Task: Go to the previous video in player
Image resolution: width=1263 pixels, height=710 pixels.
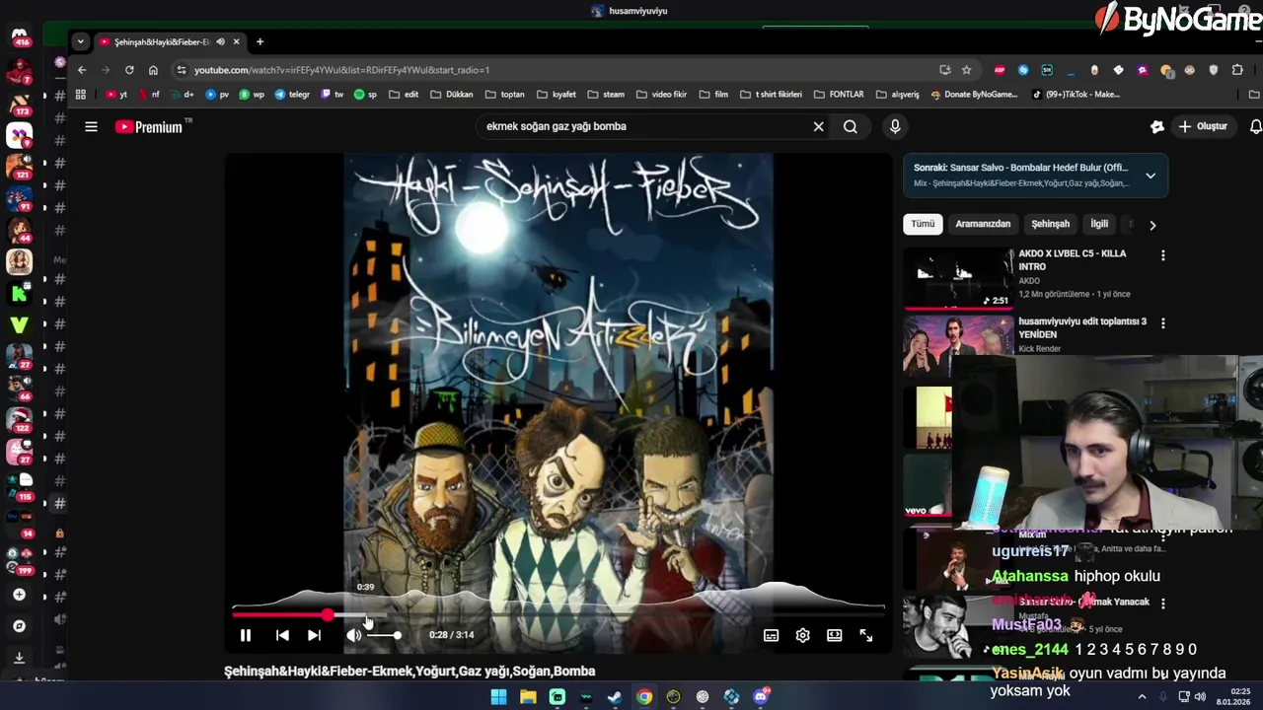Action: [x=282, y=636]
